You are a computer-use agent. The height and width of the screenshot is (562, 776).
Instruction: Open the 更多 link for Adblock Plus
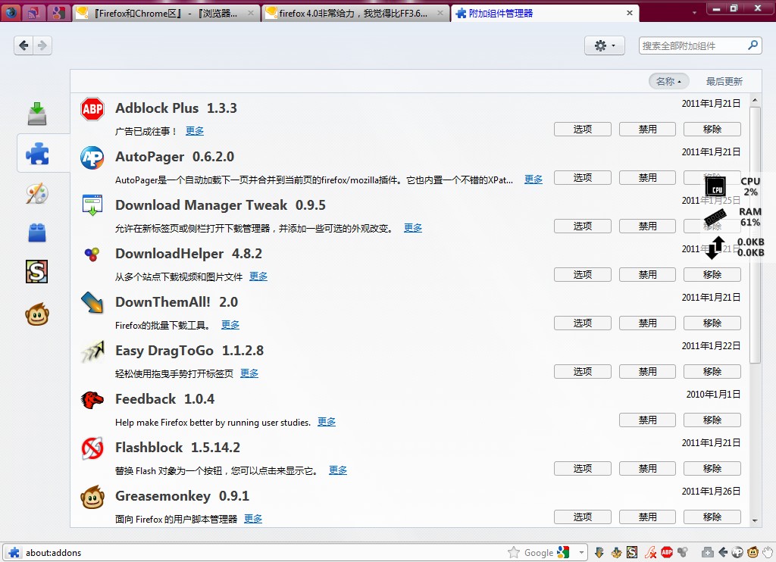click(x=195, y=131)
